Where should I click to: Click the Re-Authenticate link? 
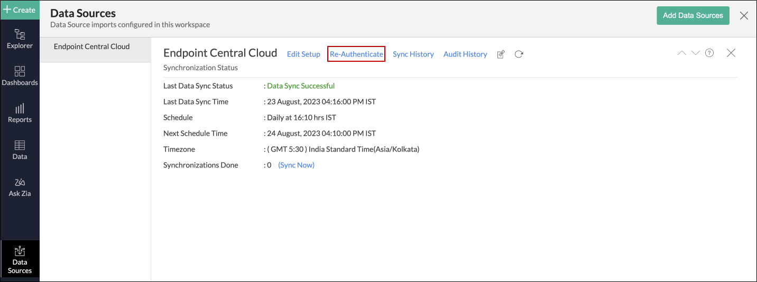point(356,54)
